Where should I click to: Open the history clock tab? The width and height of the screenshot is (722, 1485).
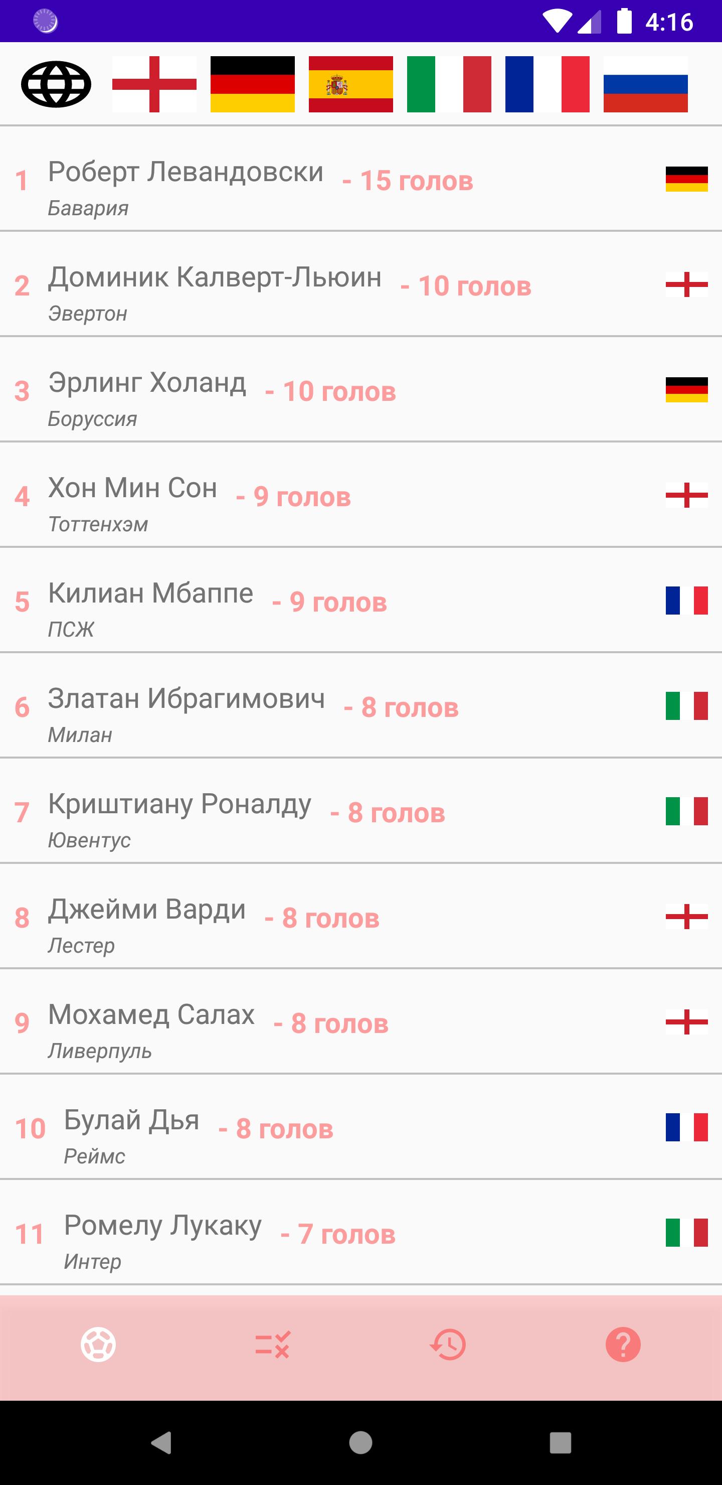pos(448,1345)
